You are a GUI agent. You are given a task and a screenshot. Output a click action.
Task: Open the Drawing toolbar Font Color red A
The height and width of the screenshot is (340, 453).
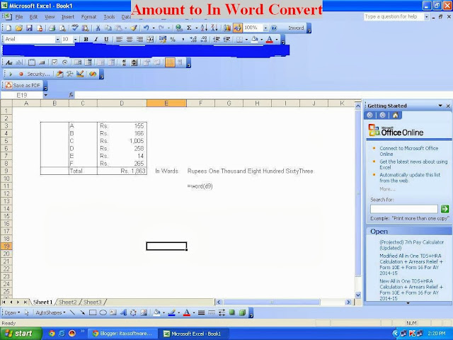(187, 312)
